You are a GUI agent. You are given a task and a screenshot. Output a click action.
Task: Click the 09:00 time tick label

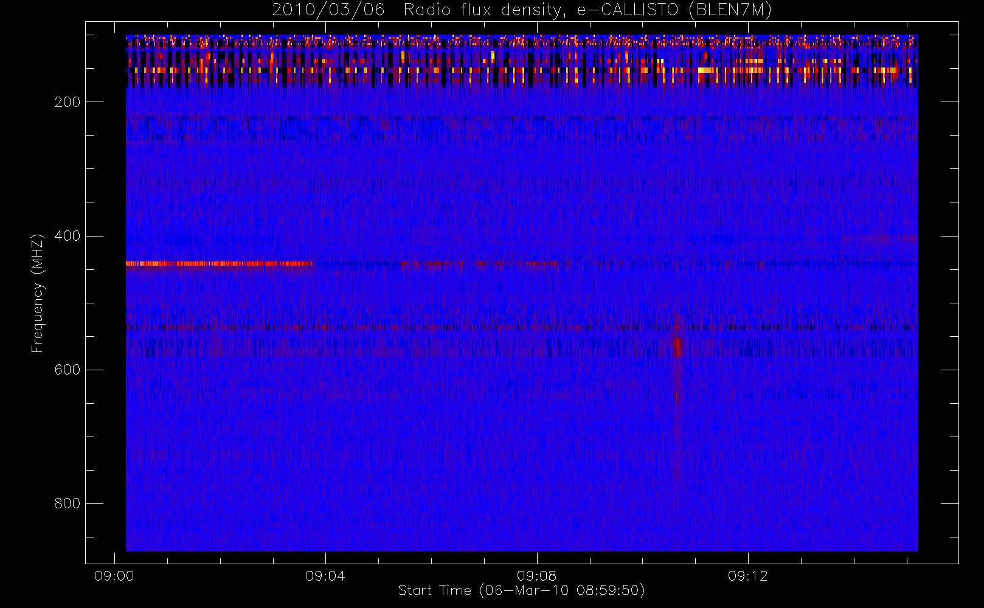tap(114, 576)
